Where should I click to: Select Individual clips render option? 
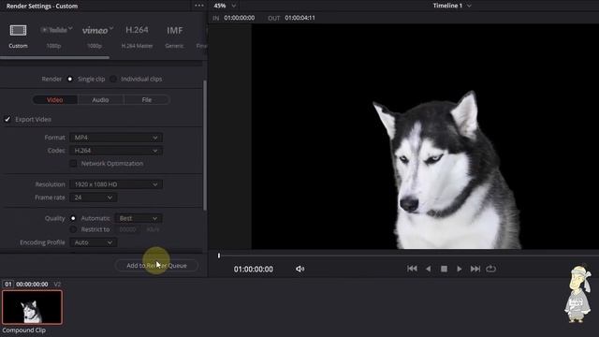click(x=113, y=79)
